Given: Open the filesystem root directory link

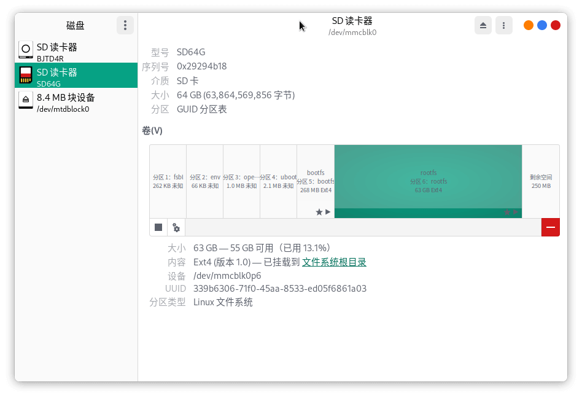Looking at the screenshot, I should click(334, 262).
